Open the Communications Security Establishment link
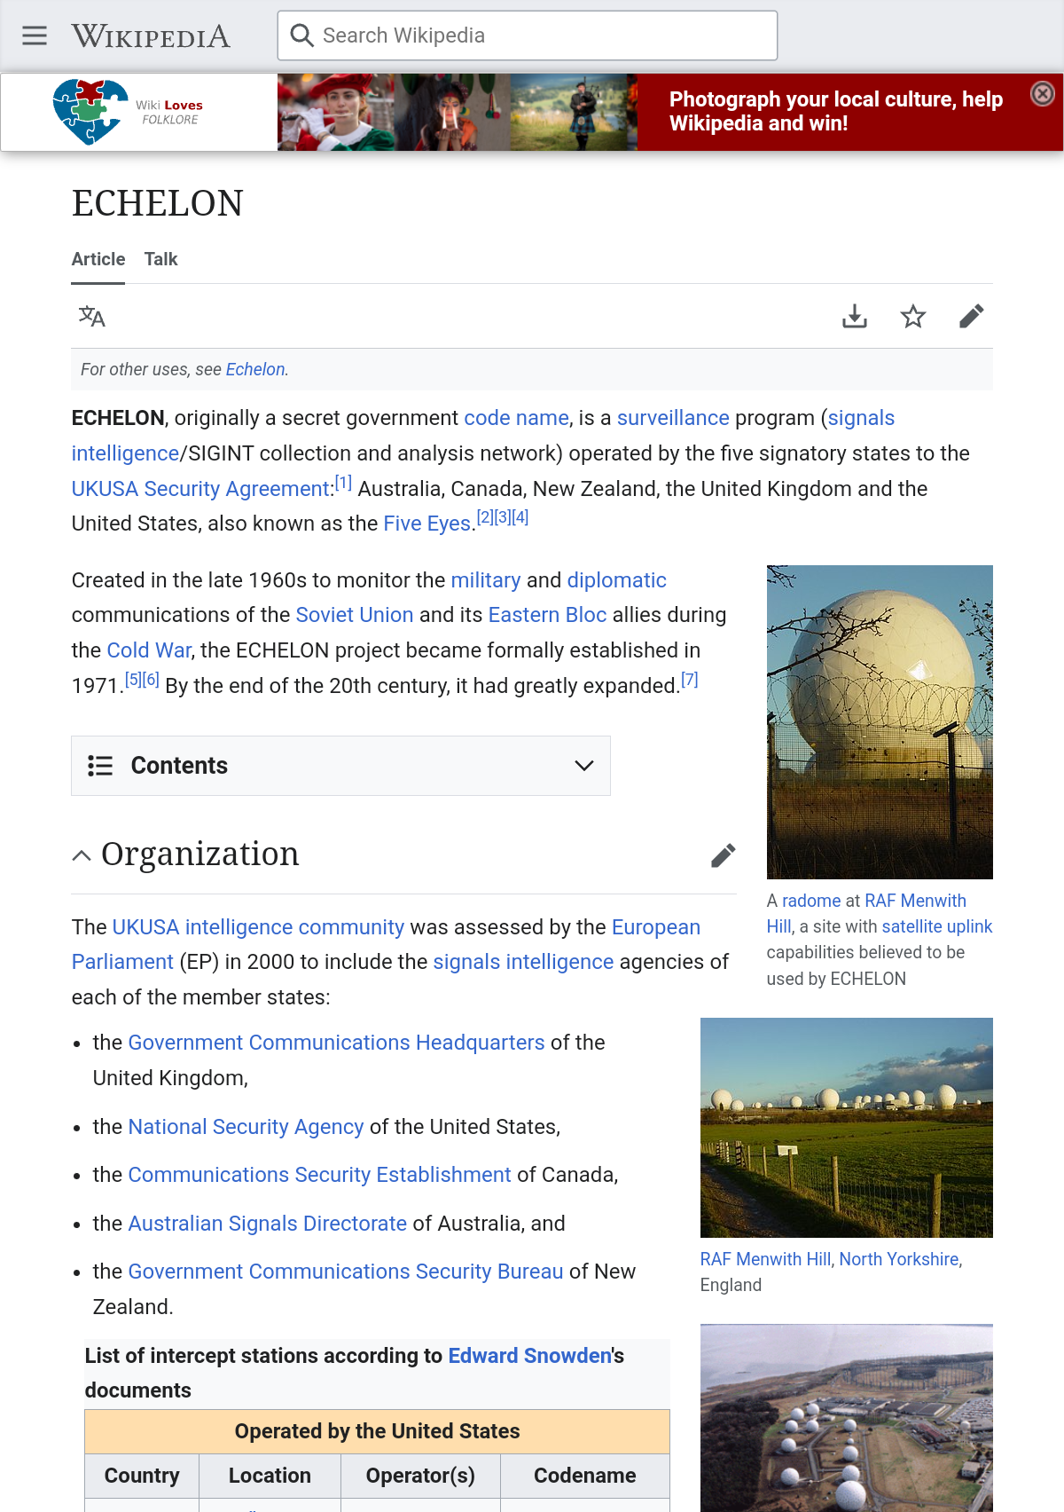The image size is (1064, 1512). (x=320, y=1175)
